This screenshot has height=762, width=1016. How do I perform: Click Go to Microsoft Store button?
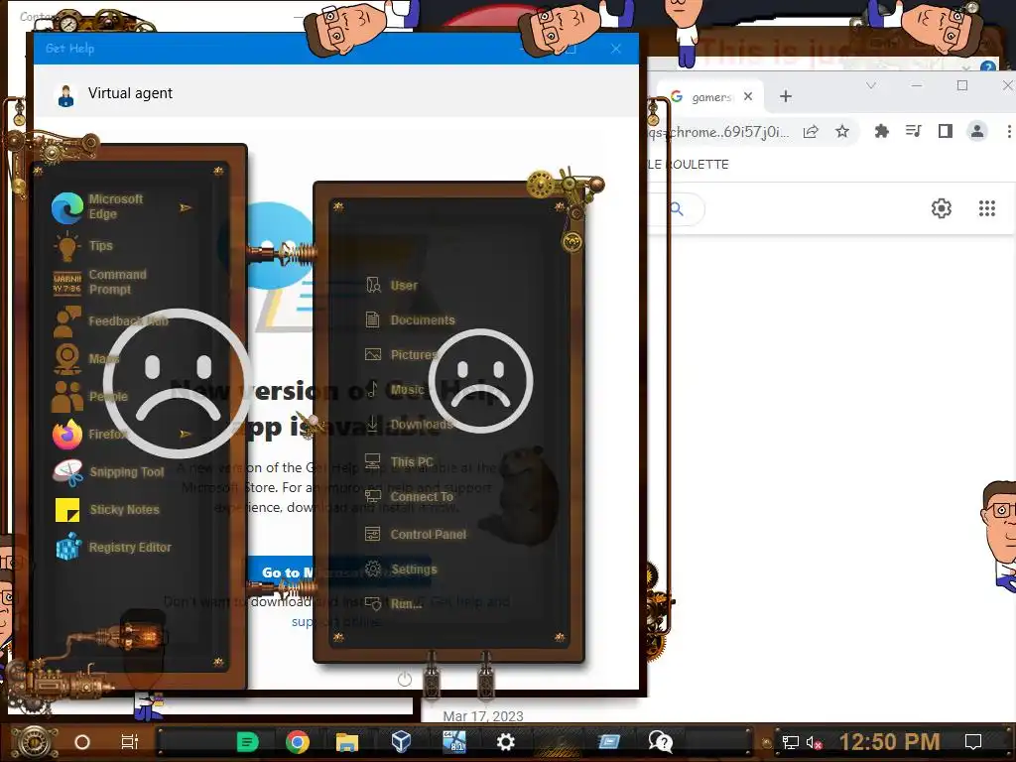(339, 572)
